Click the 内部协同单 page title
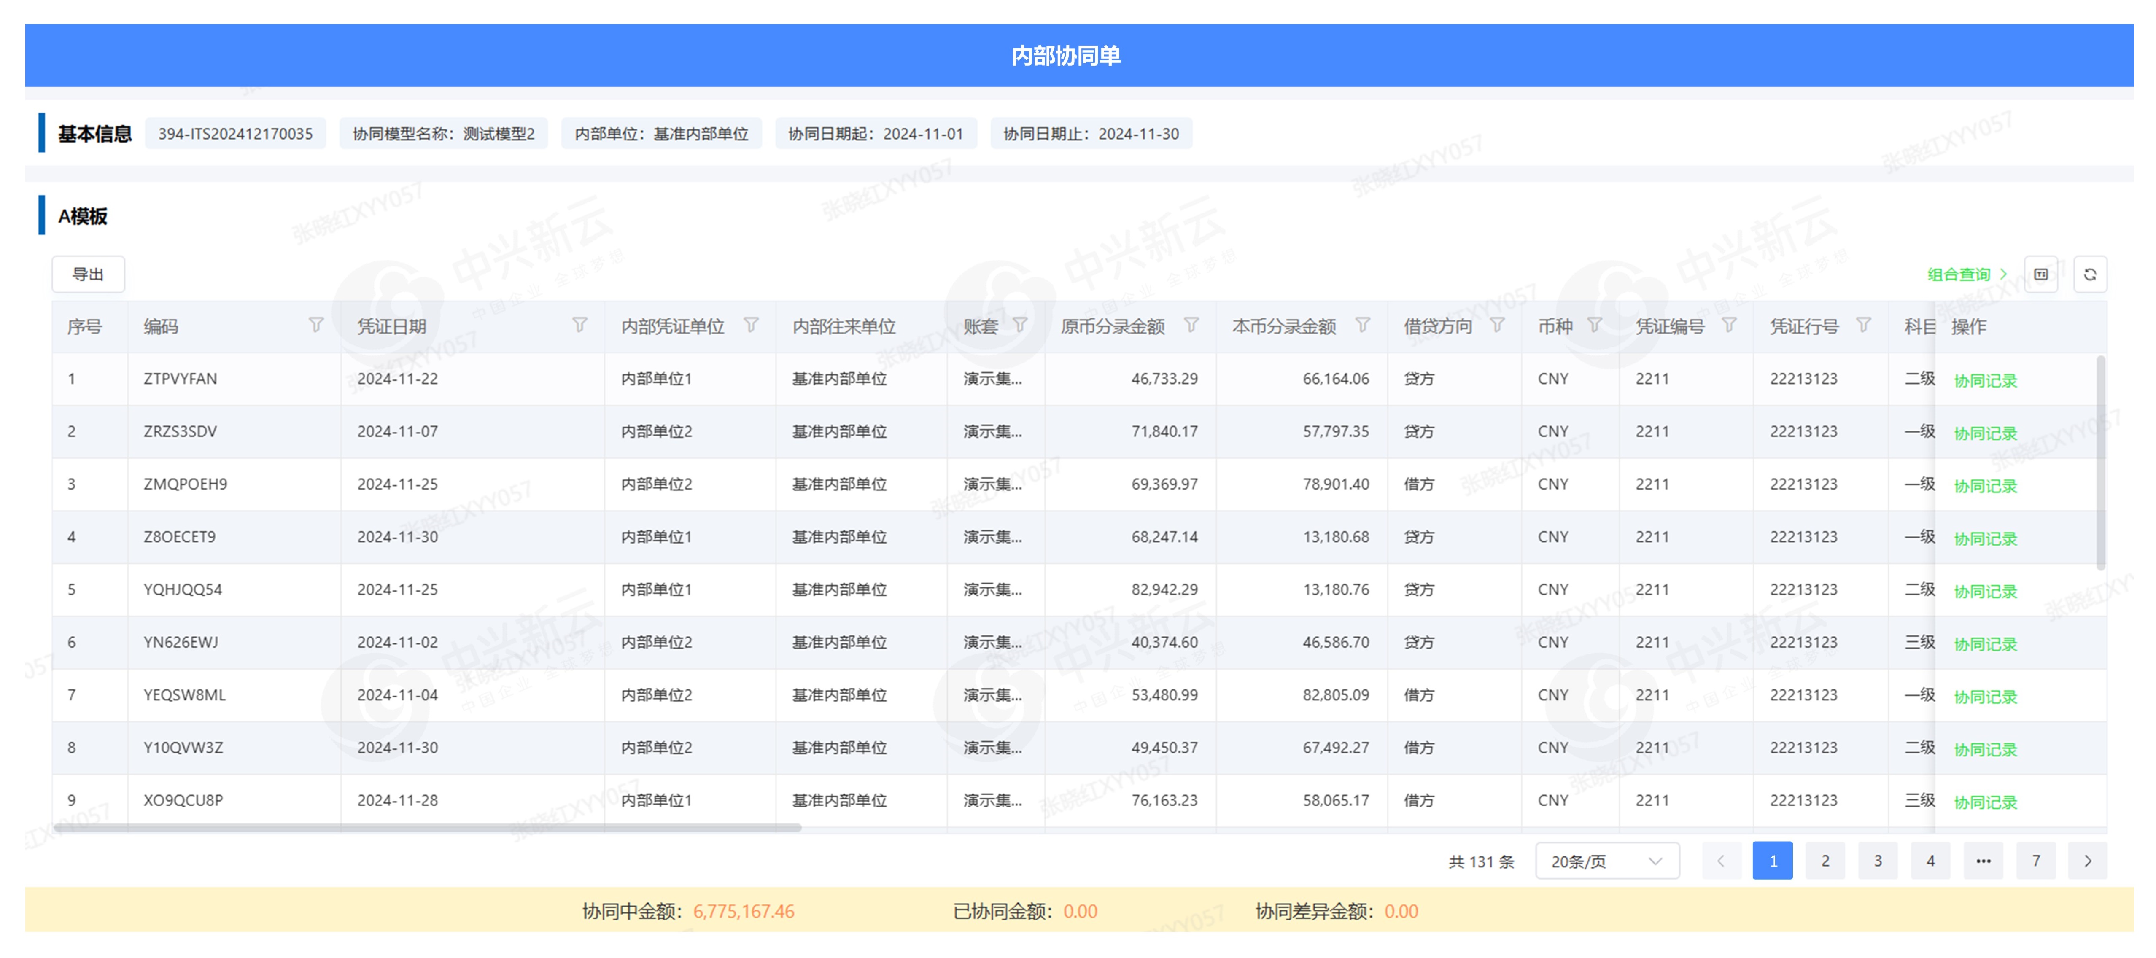2156x958 pixels. (1065, 56)
